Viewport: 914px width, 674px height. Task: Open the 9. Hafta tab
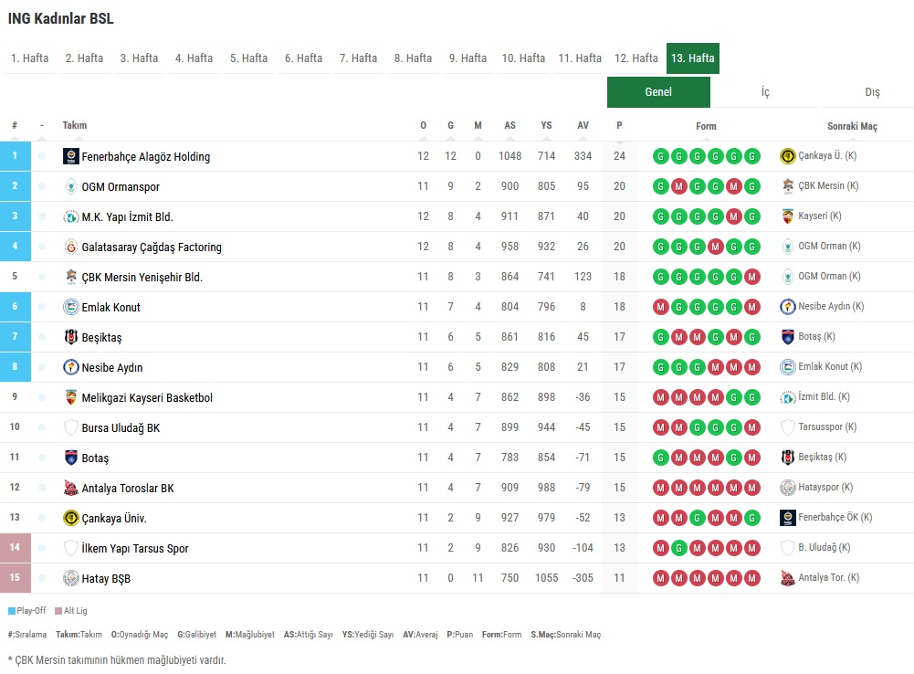(468, 58)
